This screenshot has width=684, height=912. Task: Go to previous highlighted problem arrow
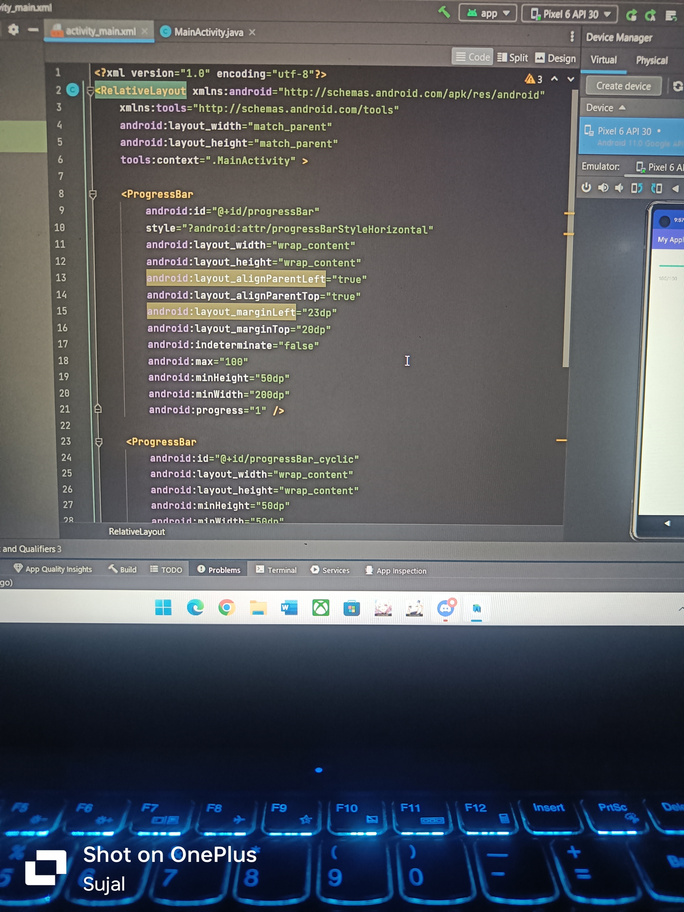click(554, 79)
